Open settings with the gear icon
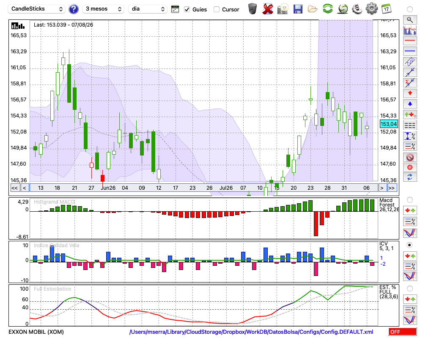Screen dimensions: 423x338 [x=371, y=9]
